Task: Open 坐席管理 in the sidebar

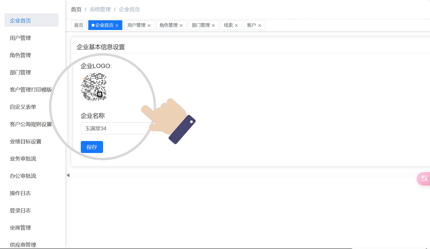Action: (x=20, y=228)
